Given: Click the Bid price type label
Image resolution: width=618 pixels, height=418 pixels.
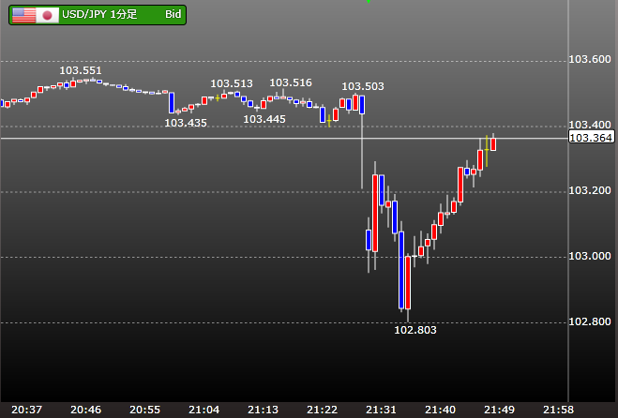Looking at the screenshot, I should (173, 15).
